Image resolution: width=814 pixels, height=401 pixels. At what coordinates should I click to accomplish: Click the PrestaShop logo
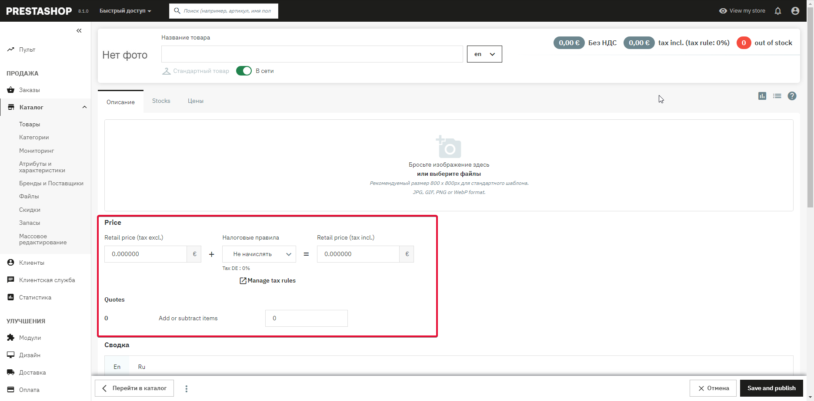click(x=39, y=11)
